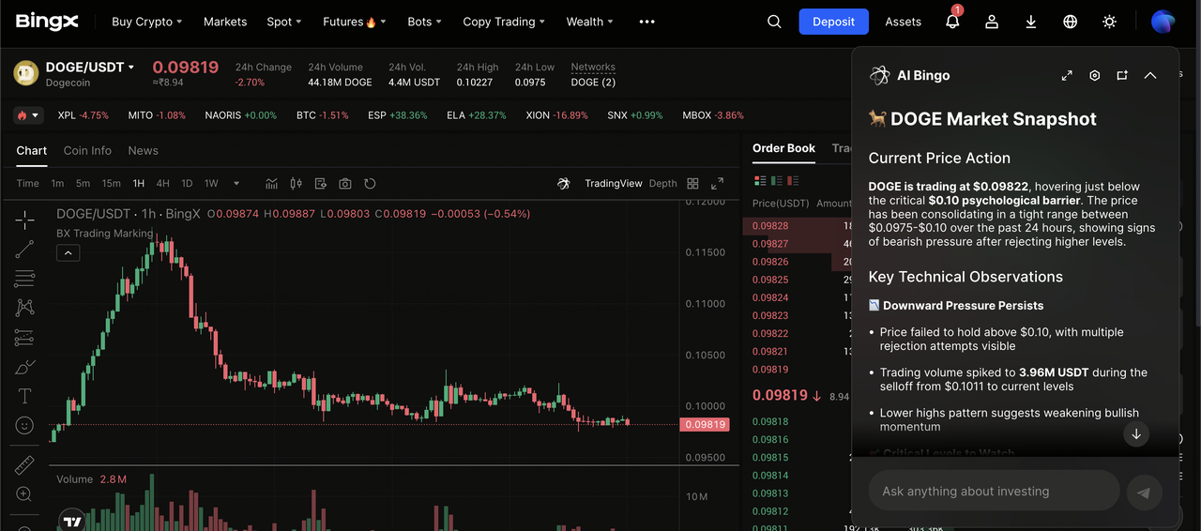Switch chart to Depth view
Screen dimensions: 1201x531
662,184
